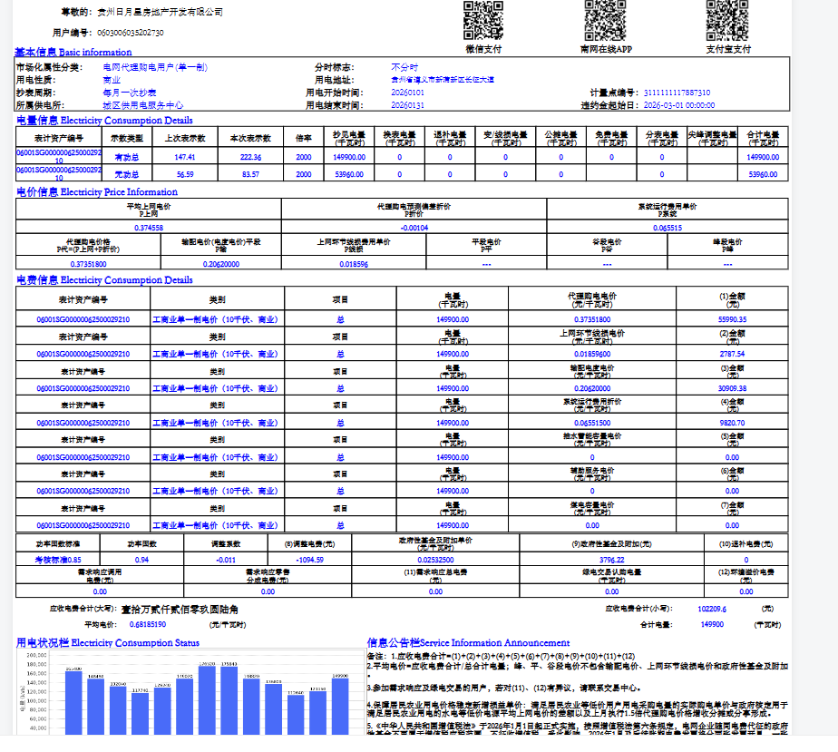Select the 电价信息 Electricity Price Information heading
The height and width of the screenshot is (752, 838).
pyautogui.click(x=97, y=191)
